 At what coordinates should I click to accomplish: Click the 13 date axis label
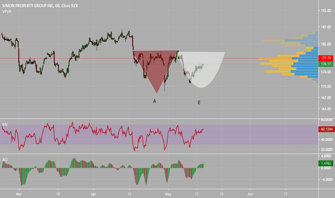197,194
